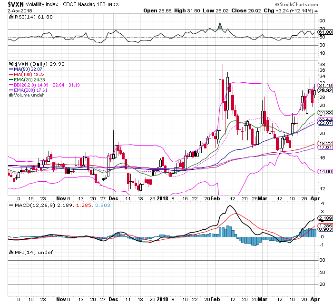This screenshot has height=304, width=333.
Task: Click the 38 level on price axis
Action: [x=322, y=64]
